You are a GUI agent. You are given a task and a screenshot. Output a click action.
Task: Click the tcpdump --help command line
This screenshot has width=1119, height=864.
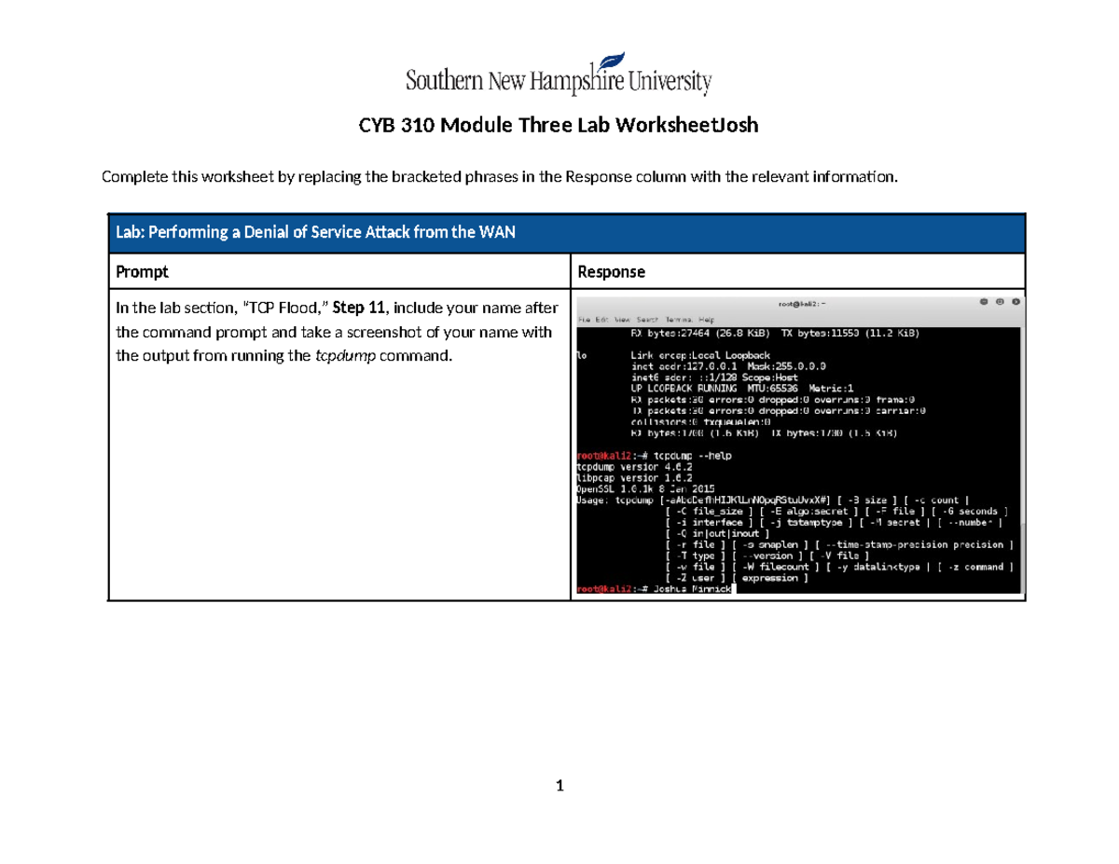(655, 456)
